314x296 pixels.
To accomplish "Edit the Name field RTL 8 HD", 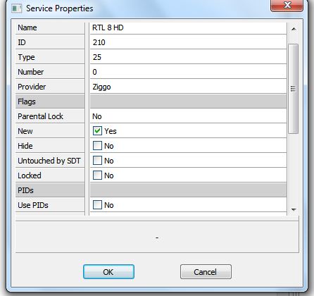I will tap(188, 27).
